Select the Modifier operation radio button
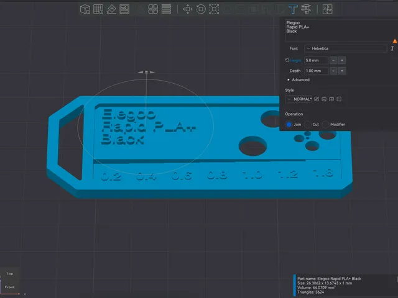 (325, 124)
